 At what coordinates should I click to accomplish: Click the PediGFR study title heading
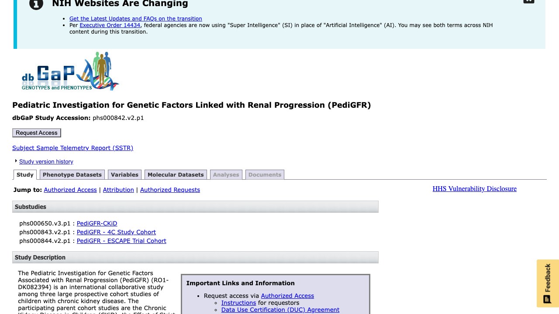coord(191,105)
